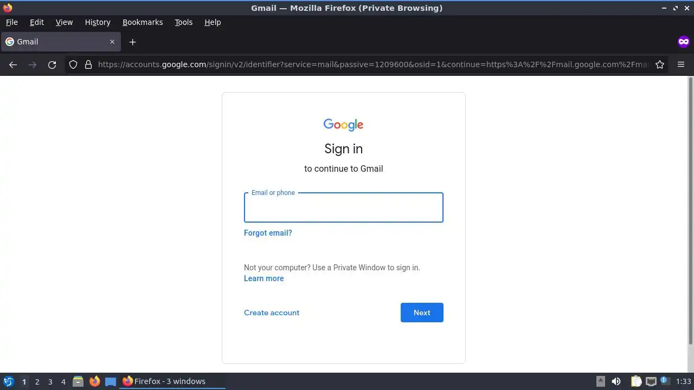Open the network tray icon
Screen dimensions: 694x390
[x=651, y=381]
